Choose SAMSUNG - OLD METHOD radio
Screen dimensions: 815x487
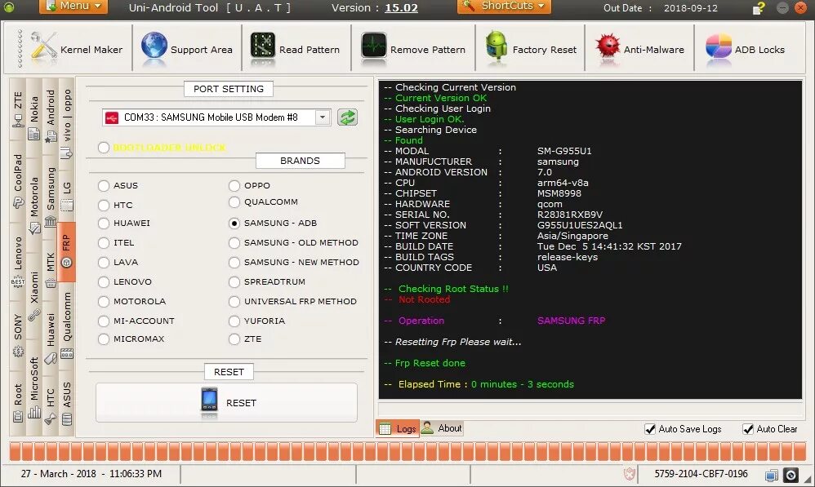234,242
